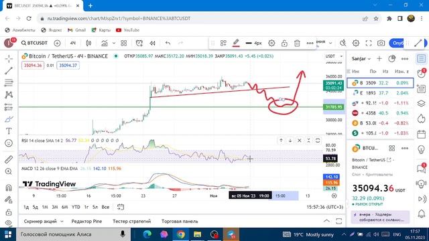This screenshot has height=241, width=429.
Task: Open drawing templates in floating toolbar
Action: pyautogui.click(x=223, y=43)
